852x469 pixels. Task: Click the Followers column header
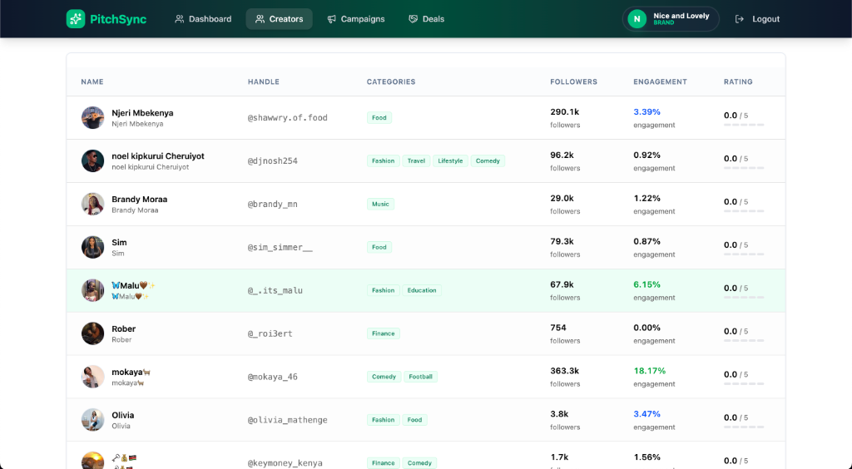(573, 82)
